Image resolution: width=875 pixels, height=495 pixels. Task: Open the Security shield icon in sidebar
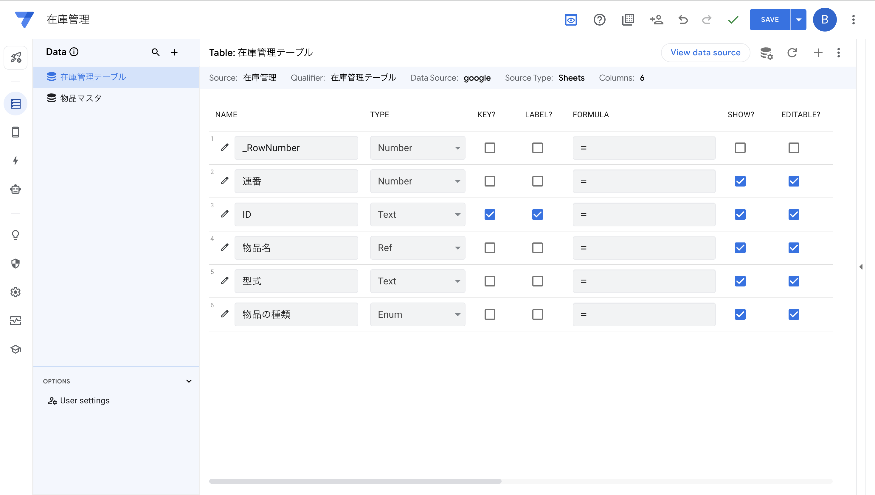click(x=15, y=264)
